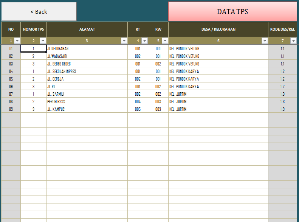Select the RT value 004 in PERUM RSSS row
Screen dimensions: 299x222
[x=138, y=101]
